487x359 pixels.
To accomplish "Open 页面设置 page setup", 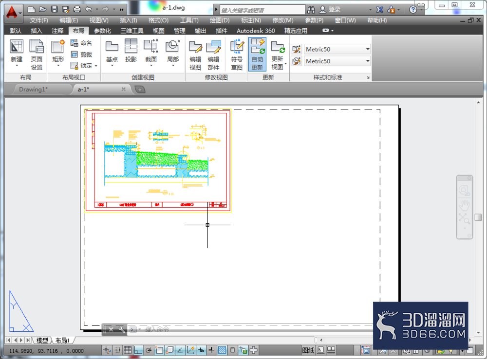I will pyautogui.click(x=37, y=54).
